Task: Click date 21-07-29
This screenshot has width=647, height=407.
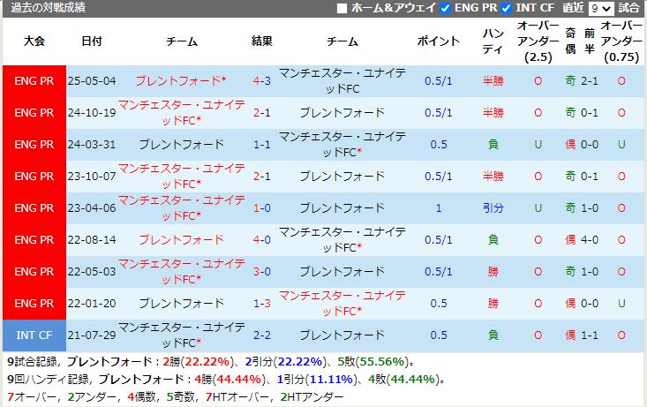Action: point(92,335)
